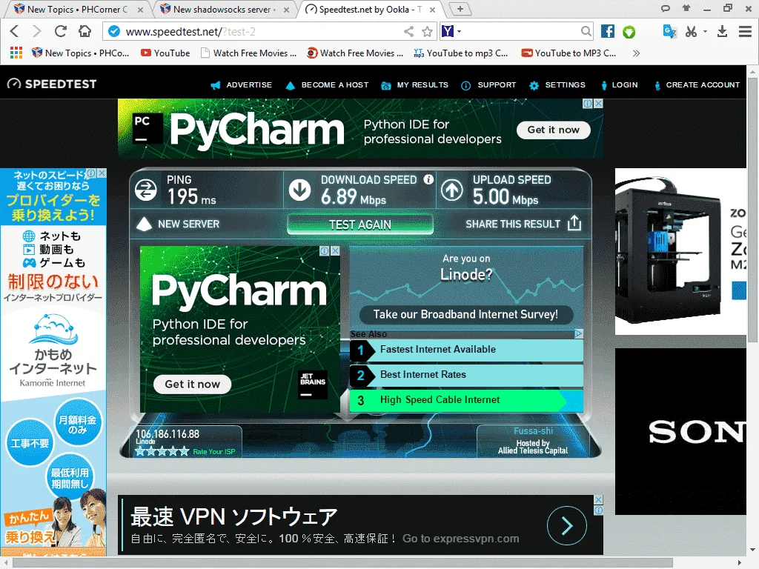
Task: Open the ADVERTISE menu item
Action: tap(241, 85)
